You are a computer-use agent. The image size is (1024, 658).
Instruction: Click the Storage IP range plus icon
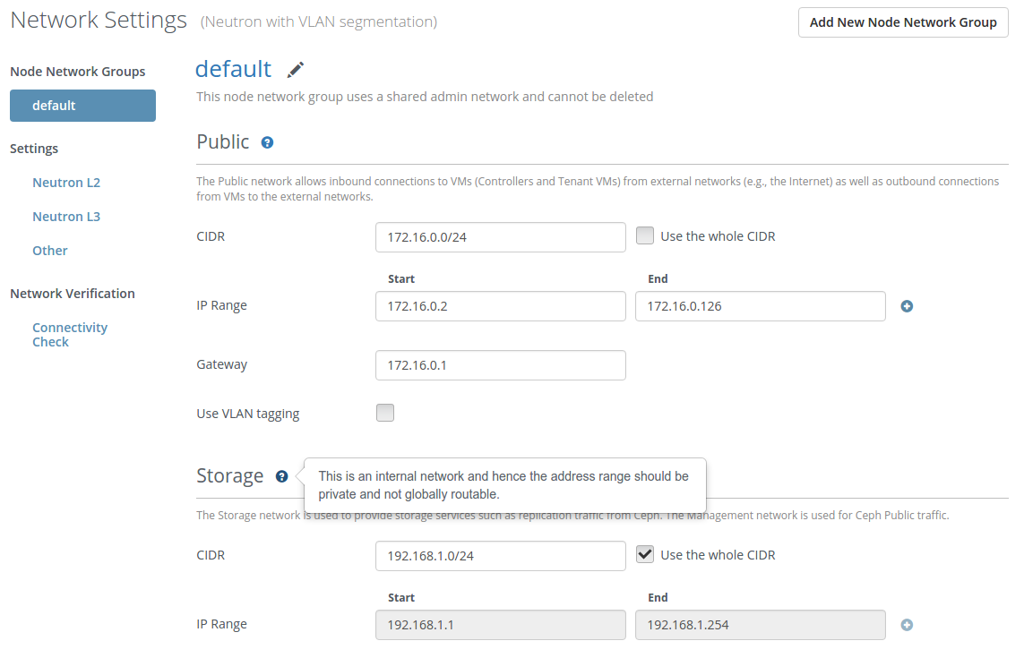[907, 625]
